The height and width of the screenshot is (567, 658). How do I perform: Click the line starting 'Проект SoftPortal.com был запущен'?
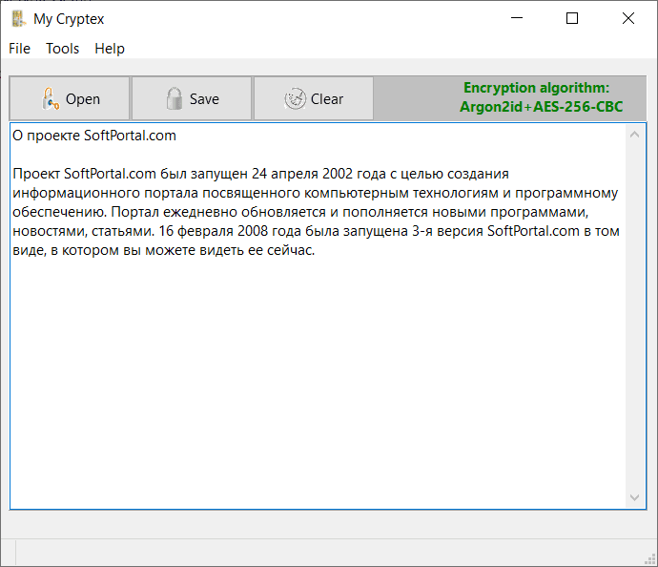tap(260, 174)
